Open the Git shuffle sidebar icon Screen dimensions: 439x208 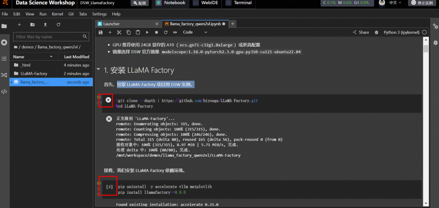4,75
